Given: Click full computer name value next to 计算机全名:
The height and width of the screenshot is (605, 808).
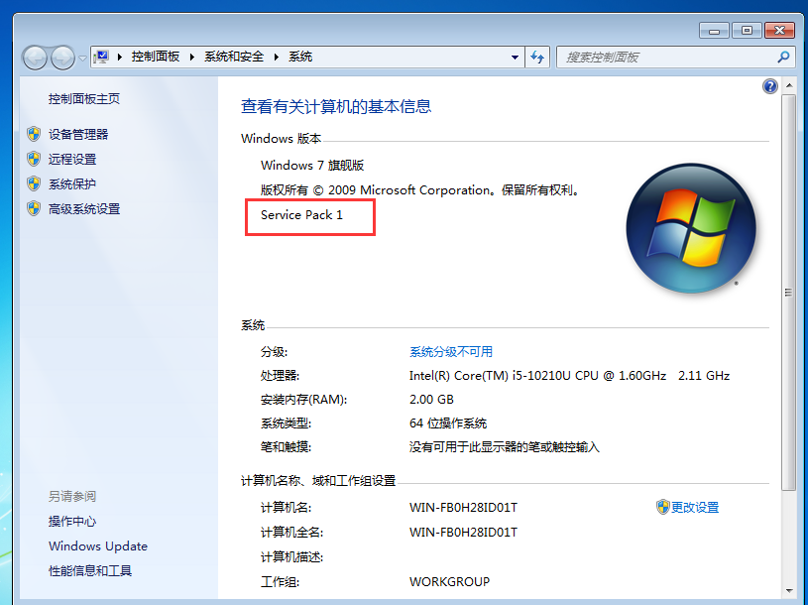Looking at the screenshot, I should point(463,532).
